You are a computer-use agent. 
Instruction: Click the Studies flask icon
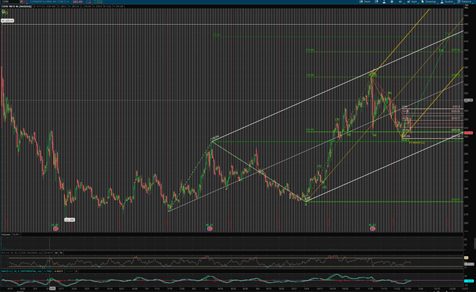coord(442,2)
